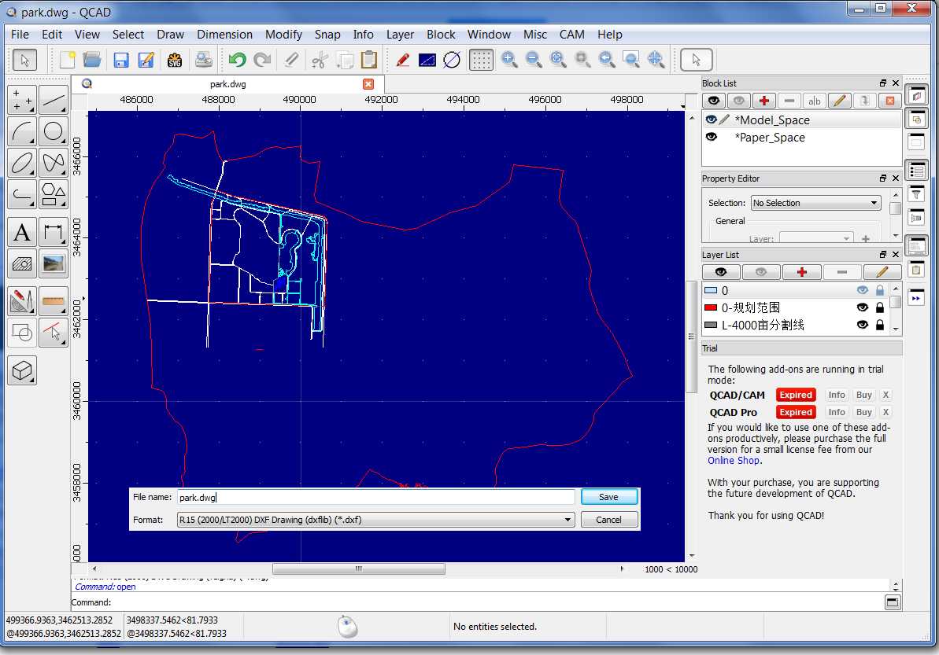This screenshot has width=939, height=655.
Task: Activate the Text tool
Action: (23, 232)
